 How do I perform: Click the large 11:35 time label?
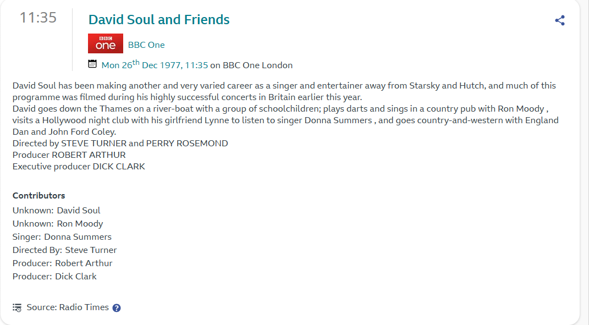point(38,18)
